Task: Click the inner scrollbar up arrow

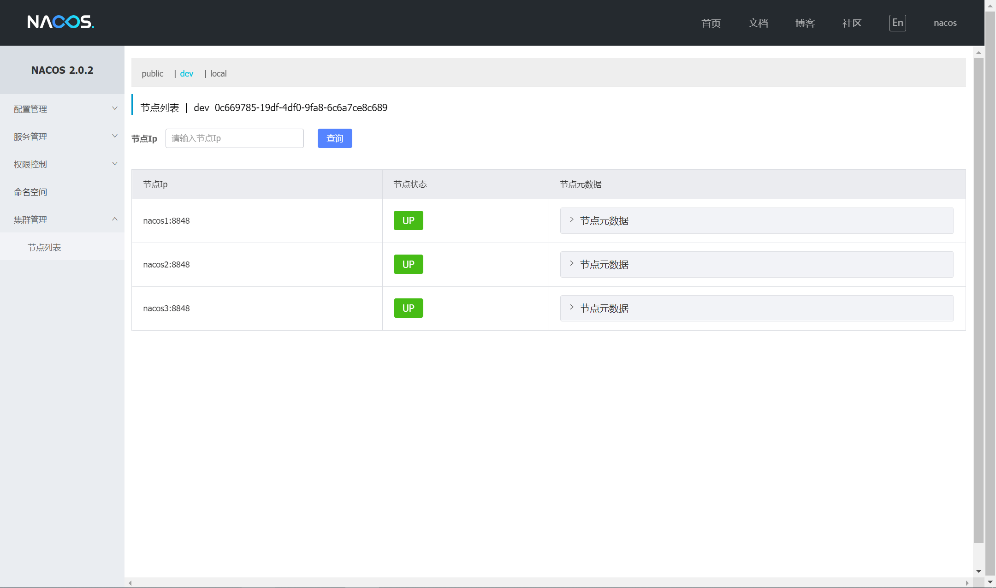Action: [x=978, y=53]
